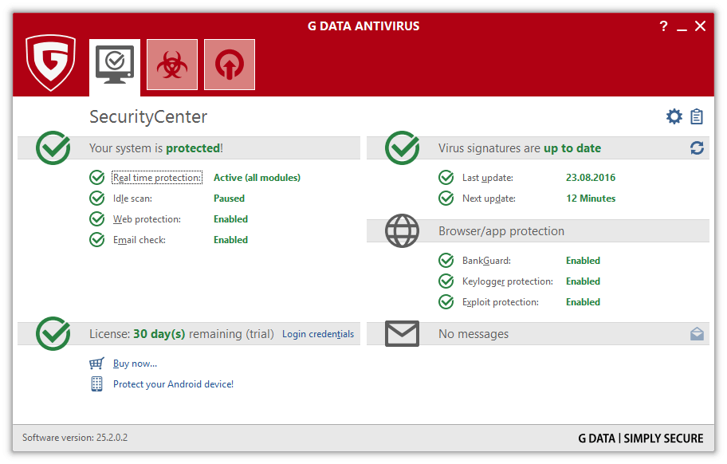The height and width of the screenshot is (464, 727).
Task: Click Protect your Android device! link
Action: coord(174,383)
